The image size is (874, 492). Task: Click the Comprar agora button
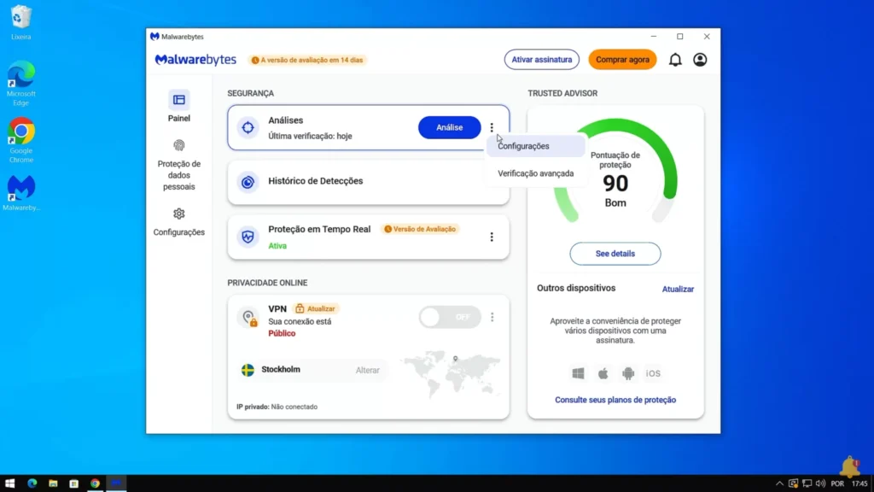[x=622, y=60]
